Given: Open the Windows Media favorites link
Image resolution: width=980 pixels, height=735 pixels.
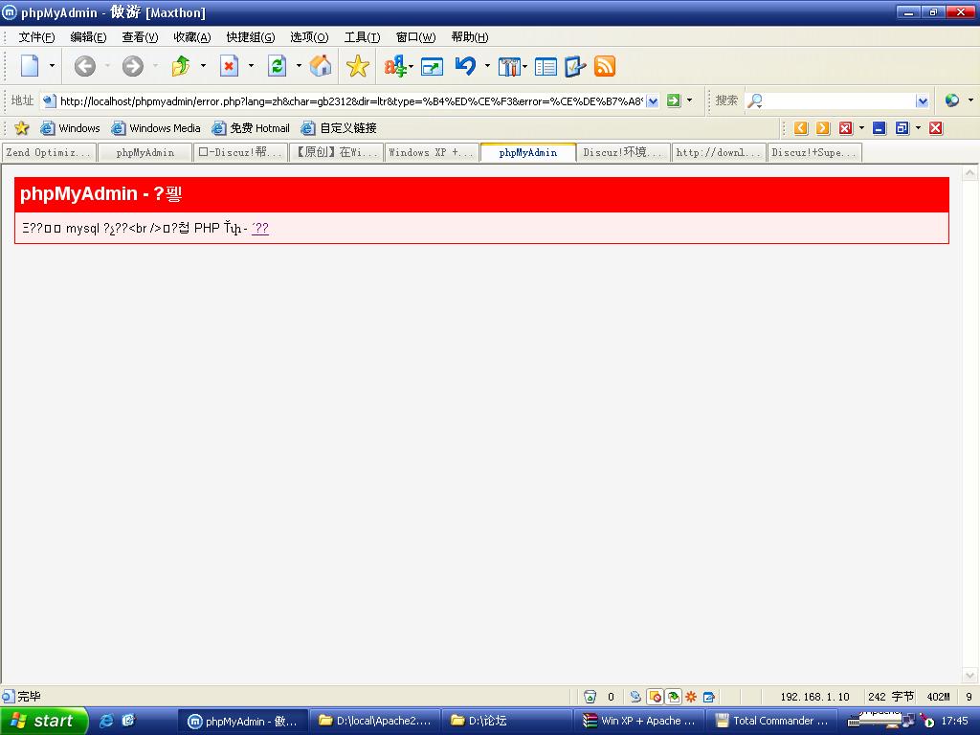Looking at the screenshot, I should click(x=156, y=128).
